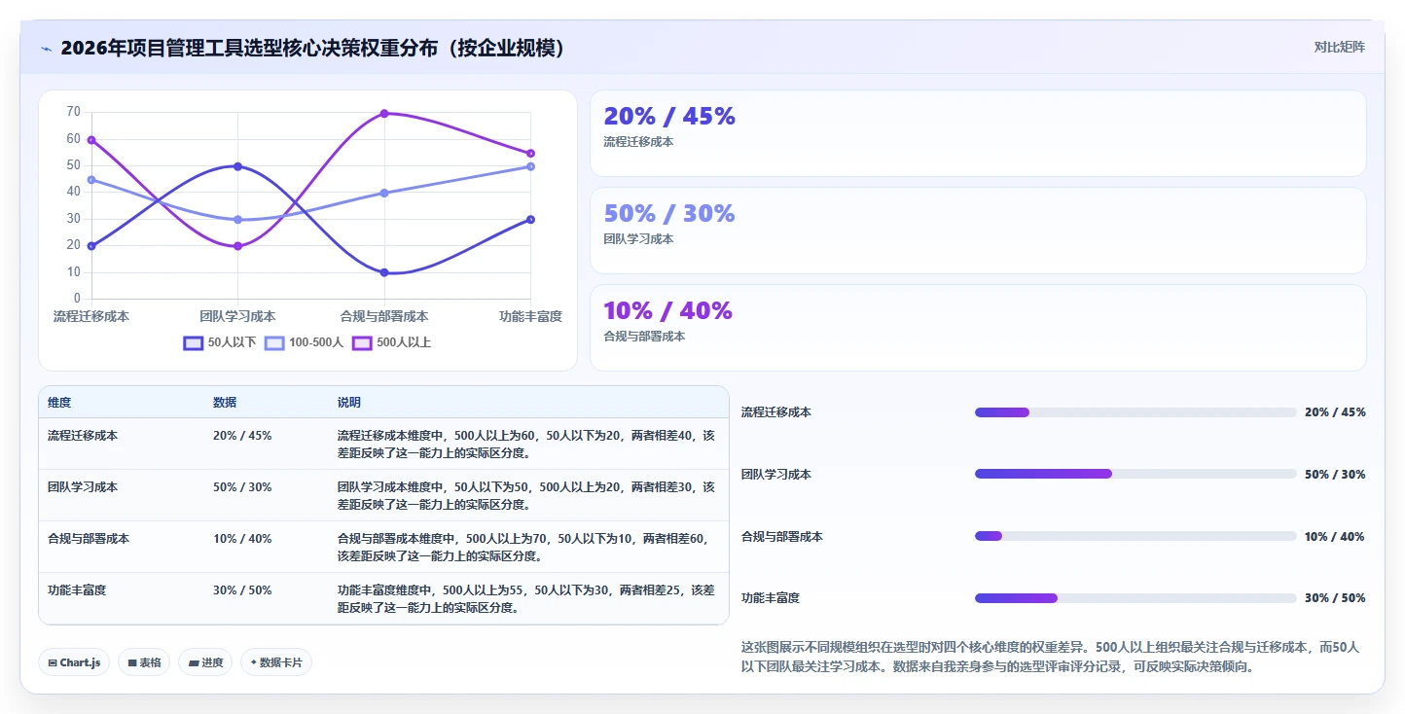Viewport: 1405px width, 714px height.
Task: Click the 功能丰富度 cell in the table
Action: [77, 590]
